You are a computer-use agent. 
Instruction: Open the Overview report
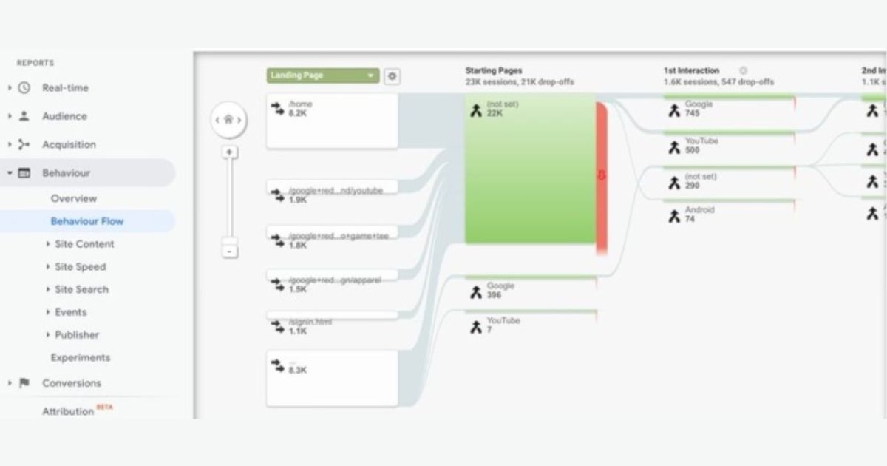click(x=74, y=198)
